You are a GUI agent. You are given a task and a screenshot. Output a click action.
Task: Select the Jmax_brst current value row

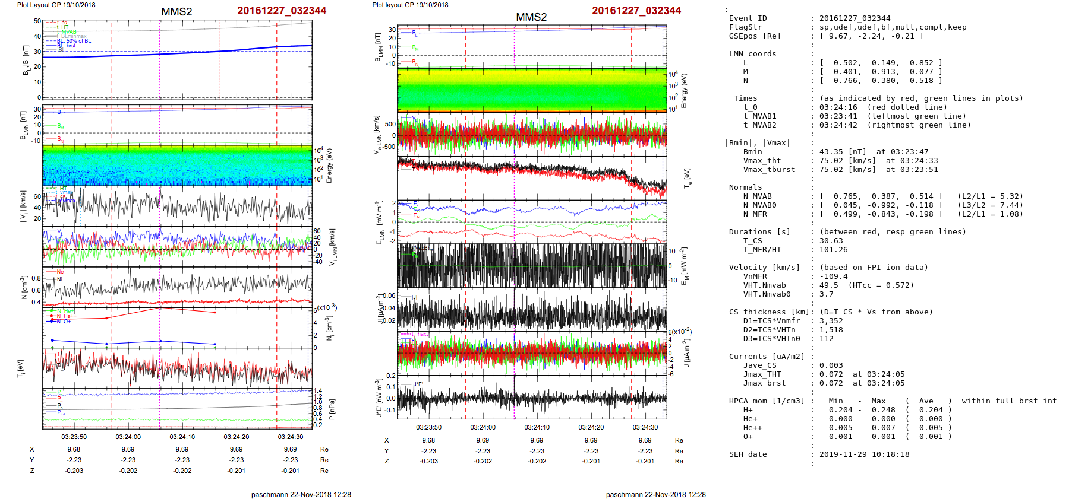tap(862, 383)
